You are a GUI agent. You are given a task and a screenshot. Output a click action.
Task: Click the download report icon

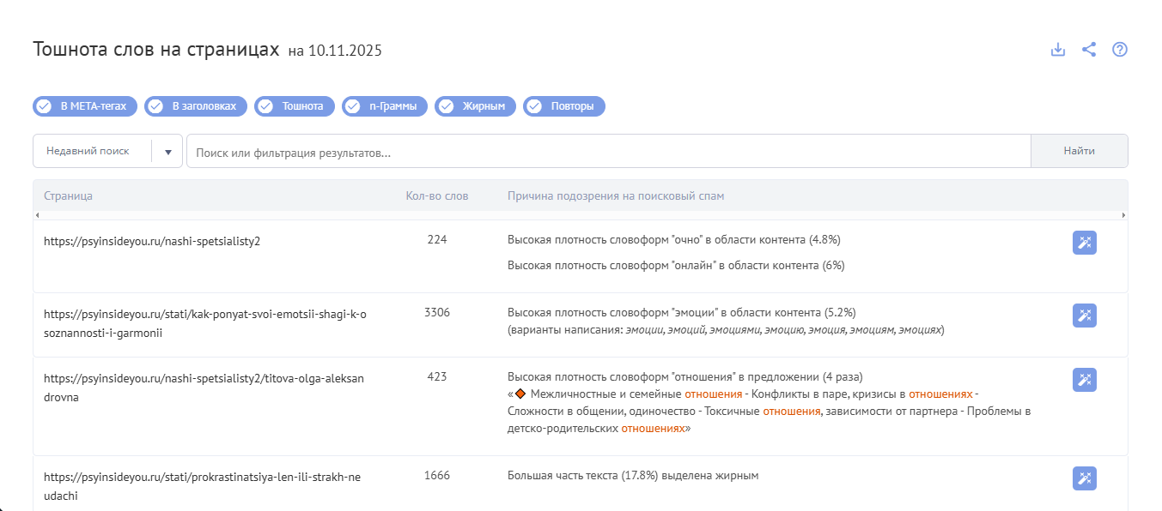1058,50
